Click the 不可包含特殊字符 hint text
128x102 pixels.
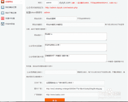84,18
